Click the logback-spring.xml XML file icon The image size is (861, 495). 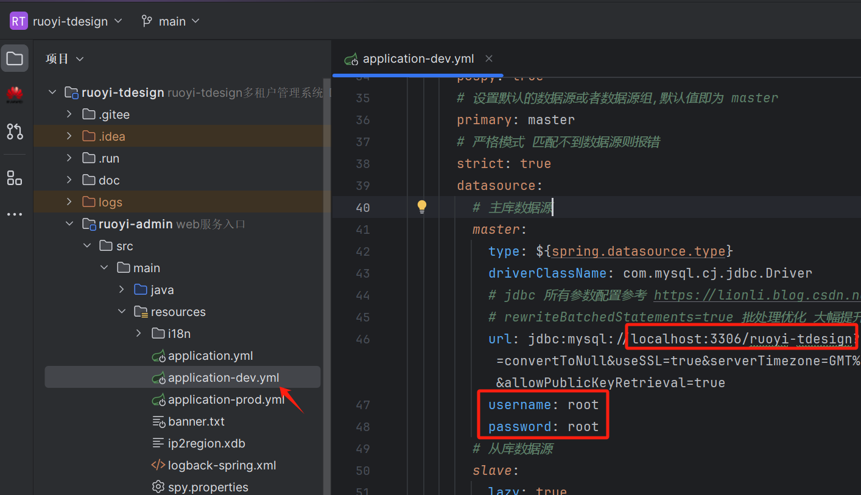coord(158,465)
